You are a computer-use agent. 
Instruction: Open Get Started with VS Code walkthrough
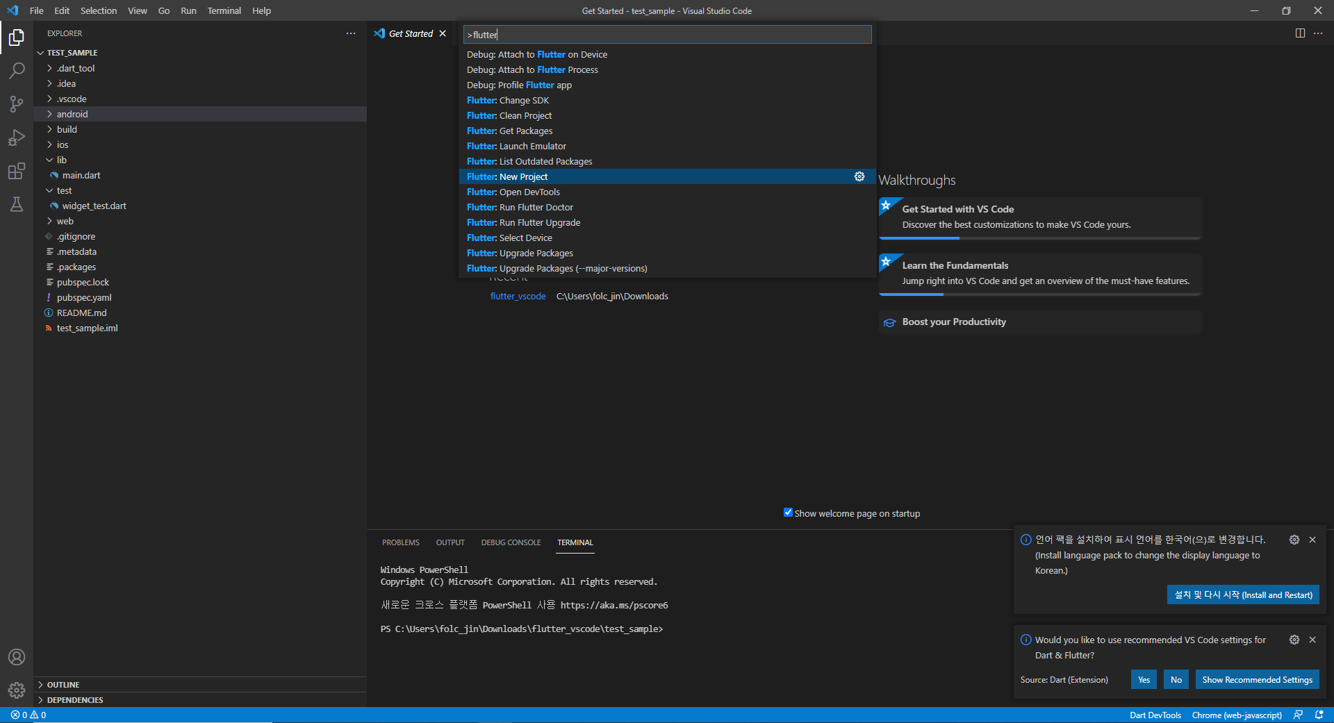click(x=1040, y=218)
